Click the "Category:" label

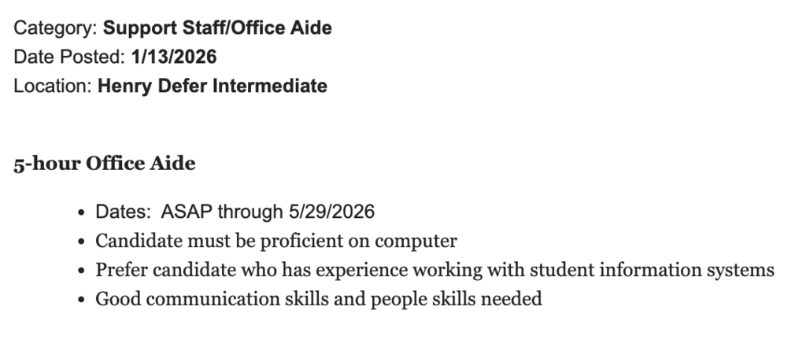pyautogui.click(x=56, y=28)
